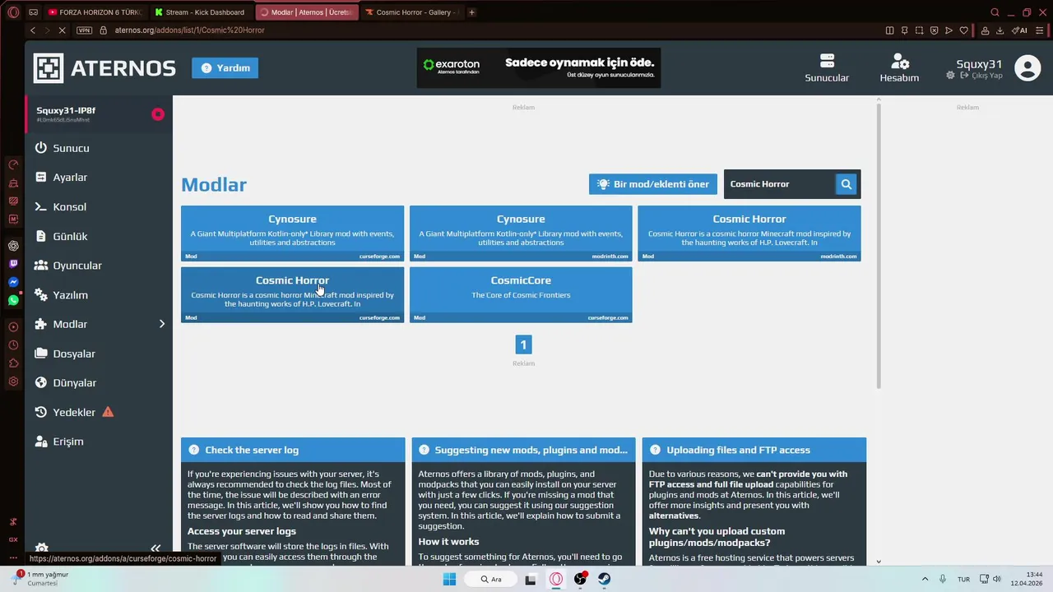
Task: Open the Günlük sidebar menu item
Action: [99, 236]
